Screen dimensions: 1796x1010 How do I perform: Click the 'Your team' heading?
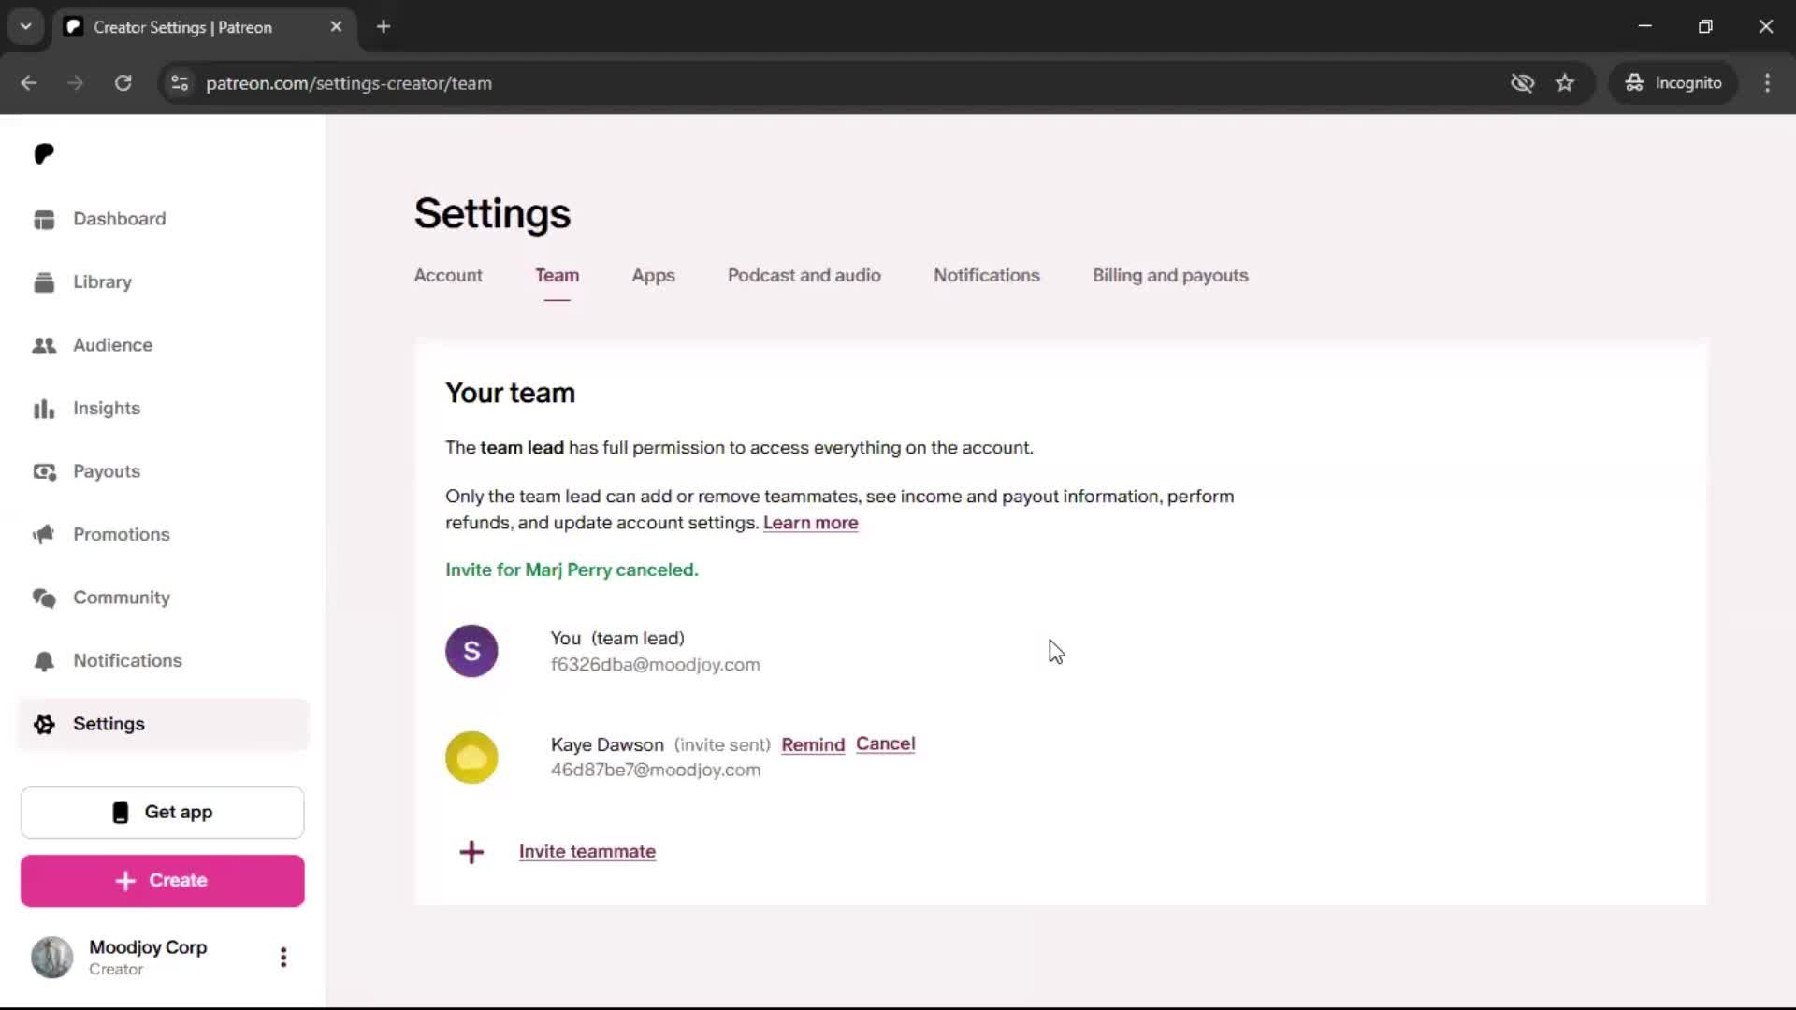point(510,394)
